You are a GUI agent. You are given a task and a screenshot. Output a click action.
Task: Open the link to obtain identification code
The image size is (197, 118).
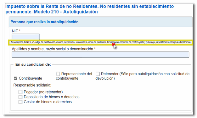point(101,42)
